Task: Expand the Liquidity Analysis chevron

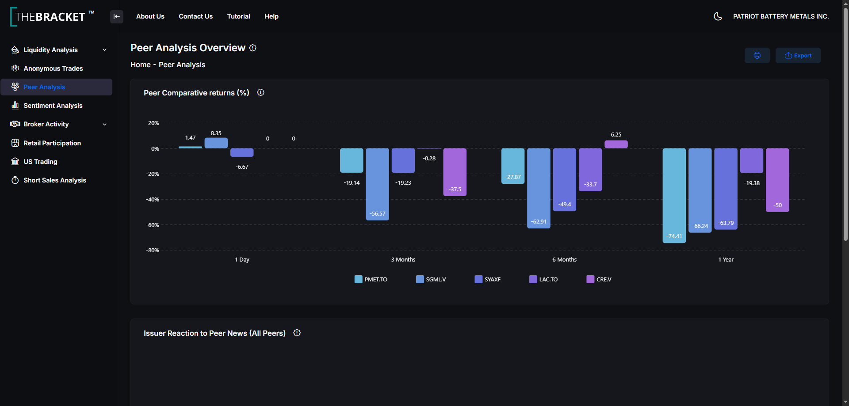Action: tap(105, 50)
